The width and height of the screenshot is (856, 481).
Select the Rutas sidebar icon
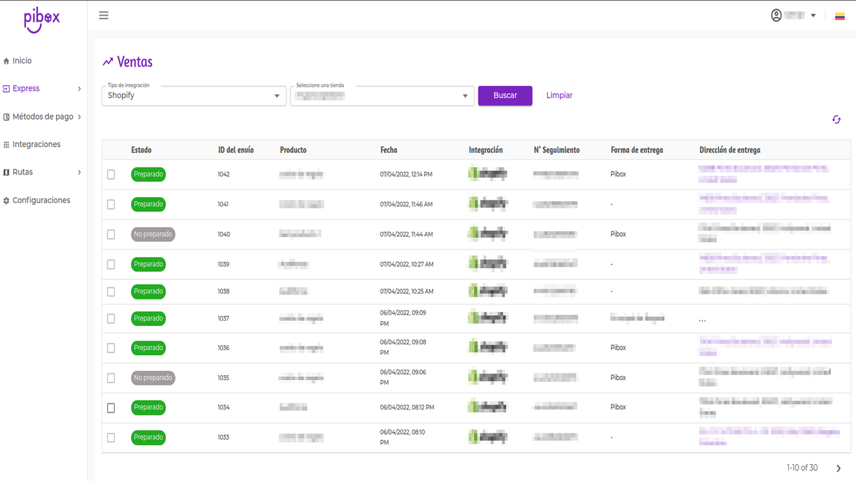click(x=7, y=172)
